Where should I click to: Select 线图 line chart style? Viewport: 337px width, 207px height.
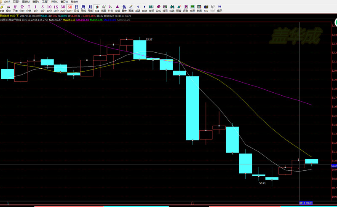(x=104, y=8)
